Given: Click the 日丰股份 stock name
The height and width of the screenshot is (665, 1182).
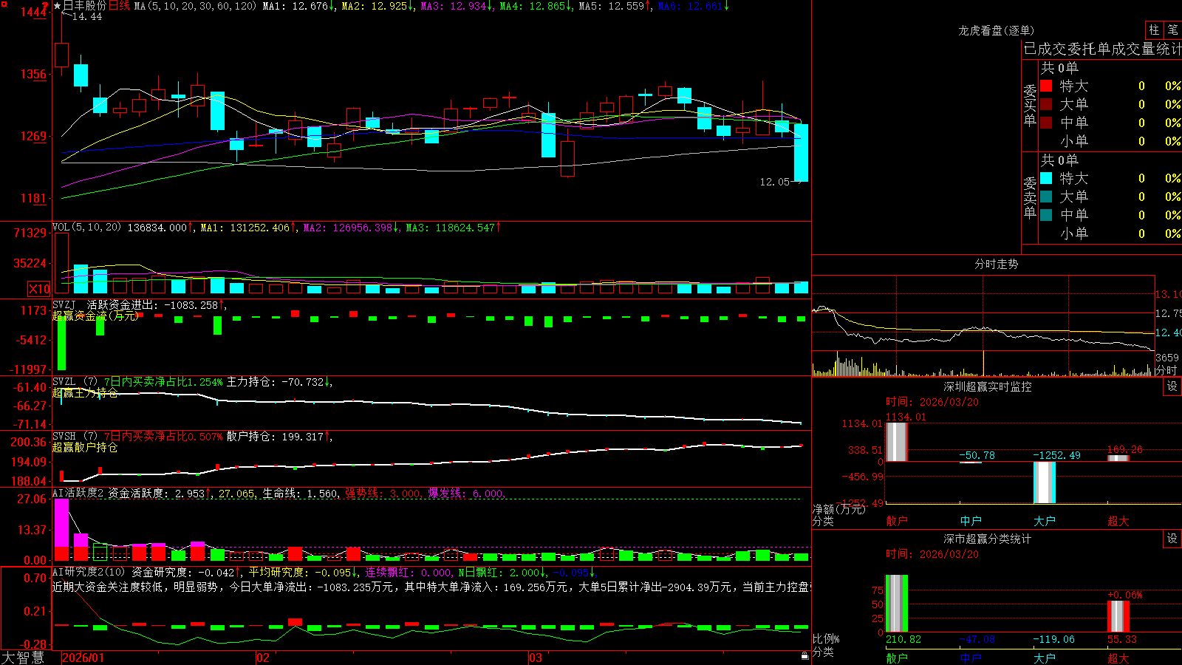Looking at the screenshot, I should pyautogui.click(x=85, y=6).
